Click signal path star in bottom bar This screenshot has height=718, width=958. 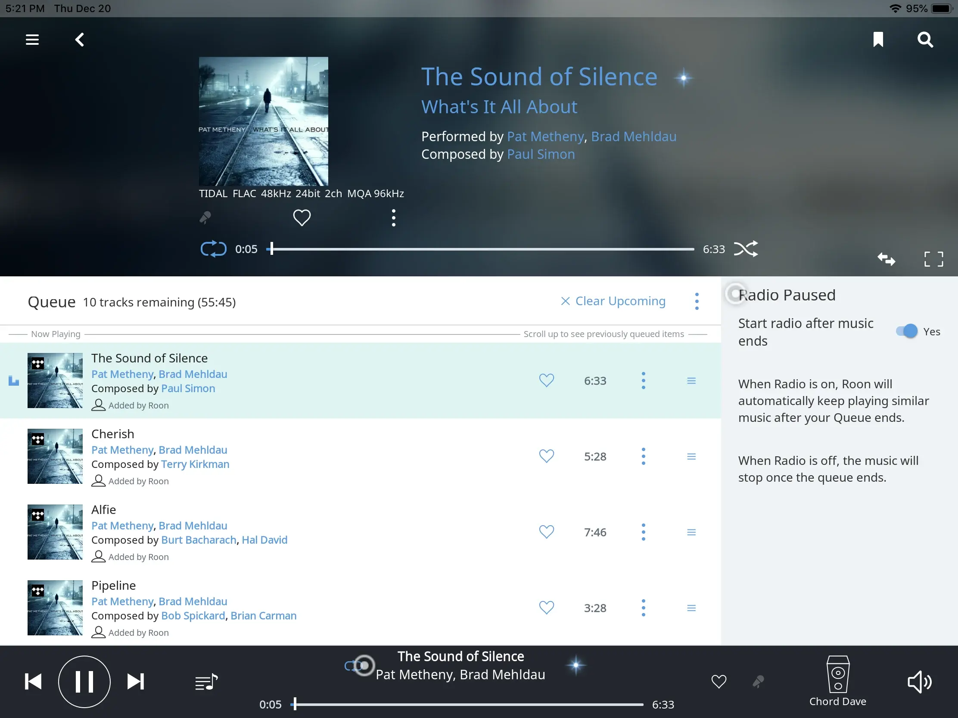575,665
